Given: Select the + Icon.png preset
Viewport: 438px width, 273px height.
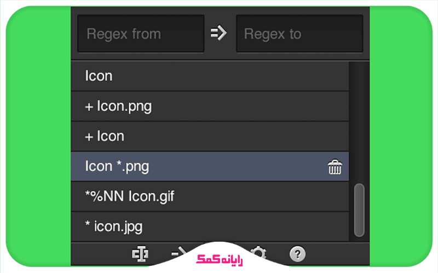Looking at the screenshot, I should point(210,106).
